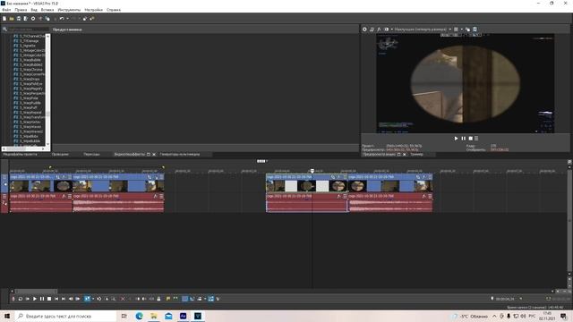Click the timeline playhead marker on ruler

312,171
